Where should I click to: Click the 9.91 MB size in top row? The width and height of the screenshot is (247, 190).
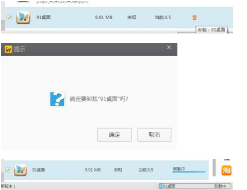coord(104,18)
